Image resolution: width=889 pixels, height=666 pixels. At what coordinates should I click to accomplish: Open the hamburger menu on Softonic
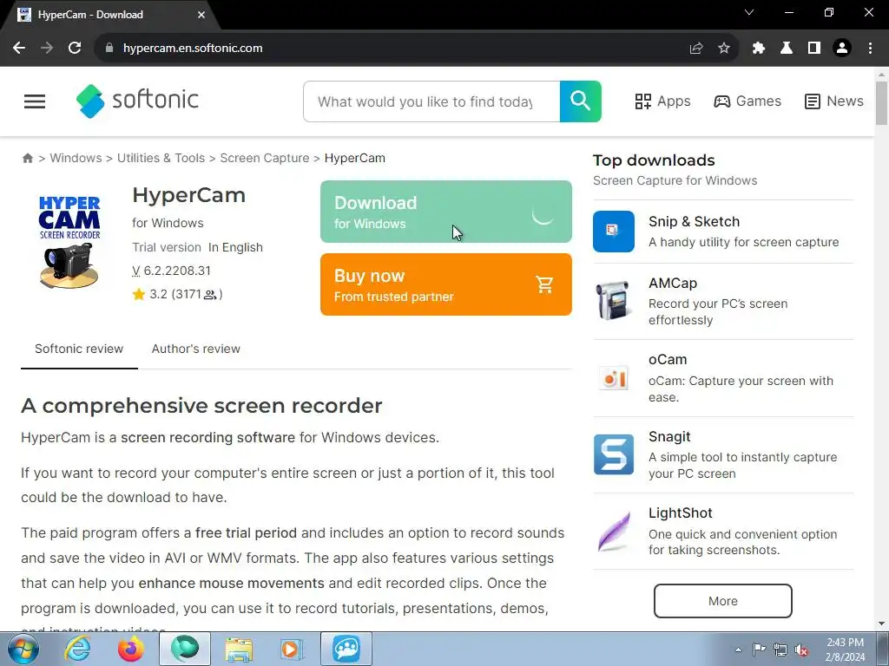point(35,101)
